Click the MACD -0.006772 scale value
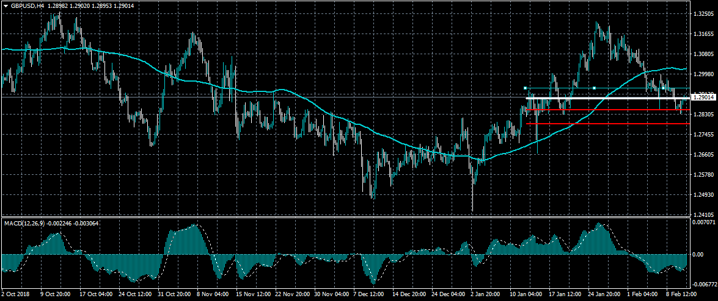Screen dimensions: 718x301 click(x=703, y=284)
